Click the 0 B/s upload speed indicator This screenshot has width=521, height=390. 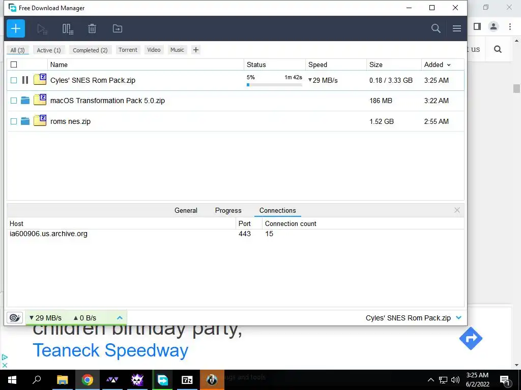pyautogui.click(x=85, y=318)
